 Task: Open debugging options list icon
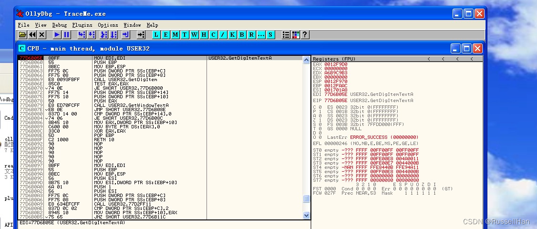pos(286,35)
